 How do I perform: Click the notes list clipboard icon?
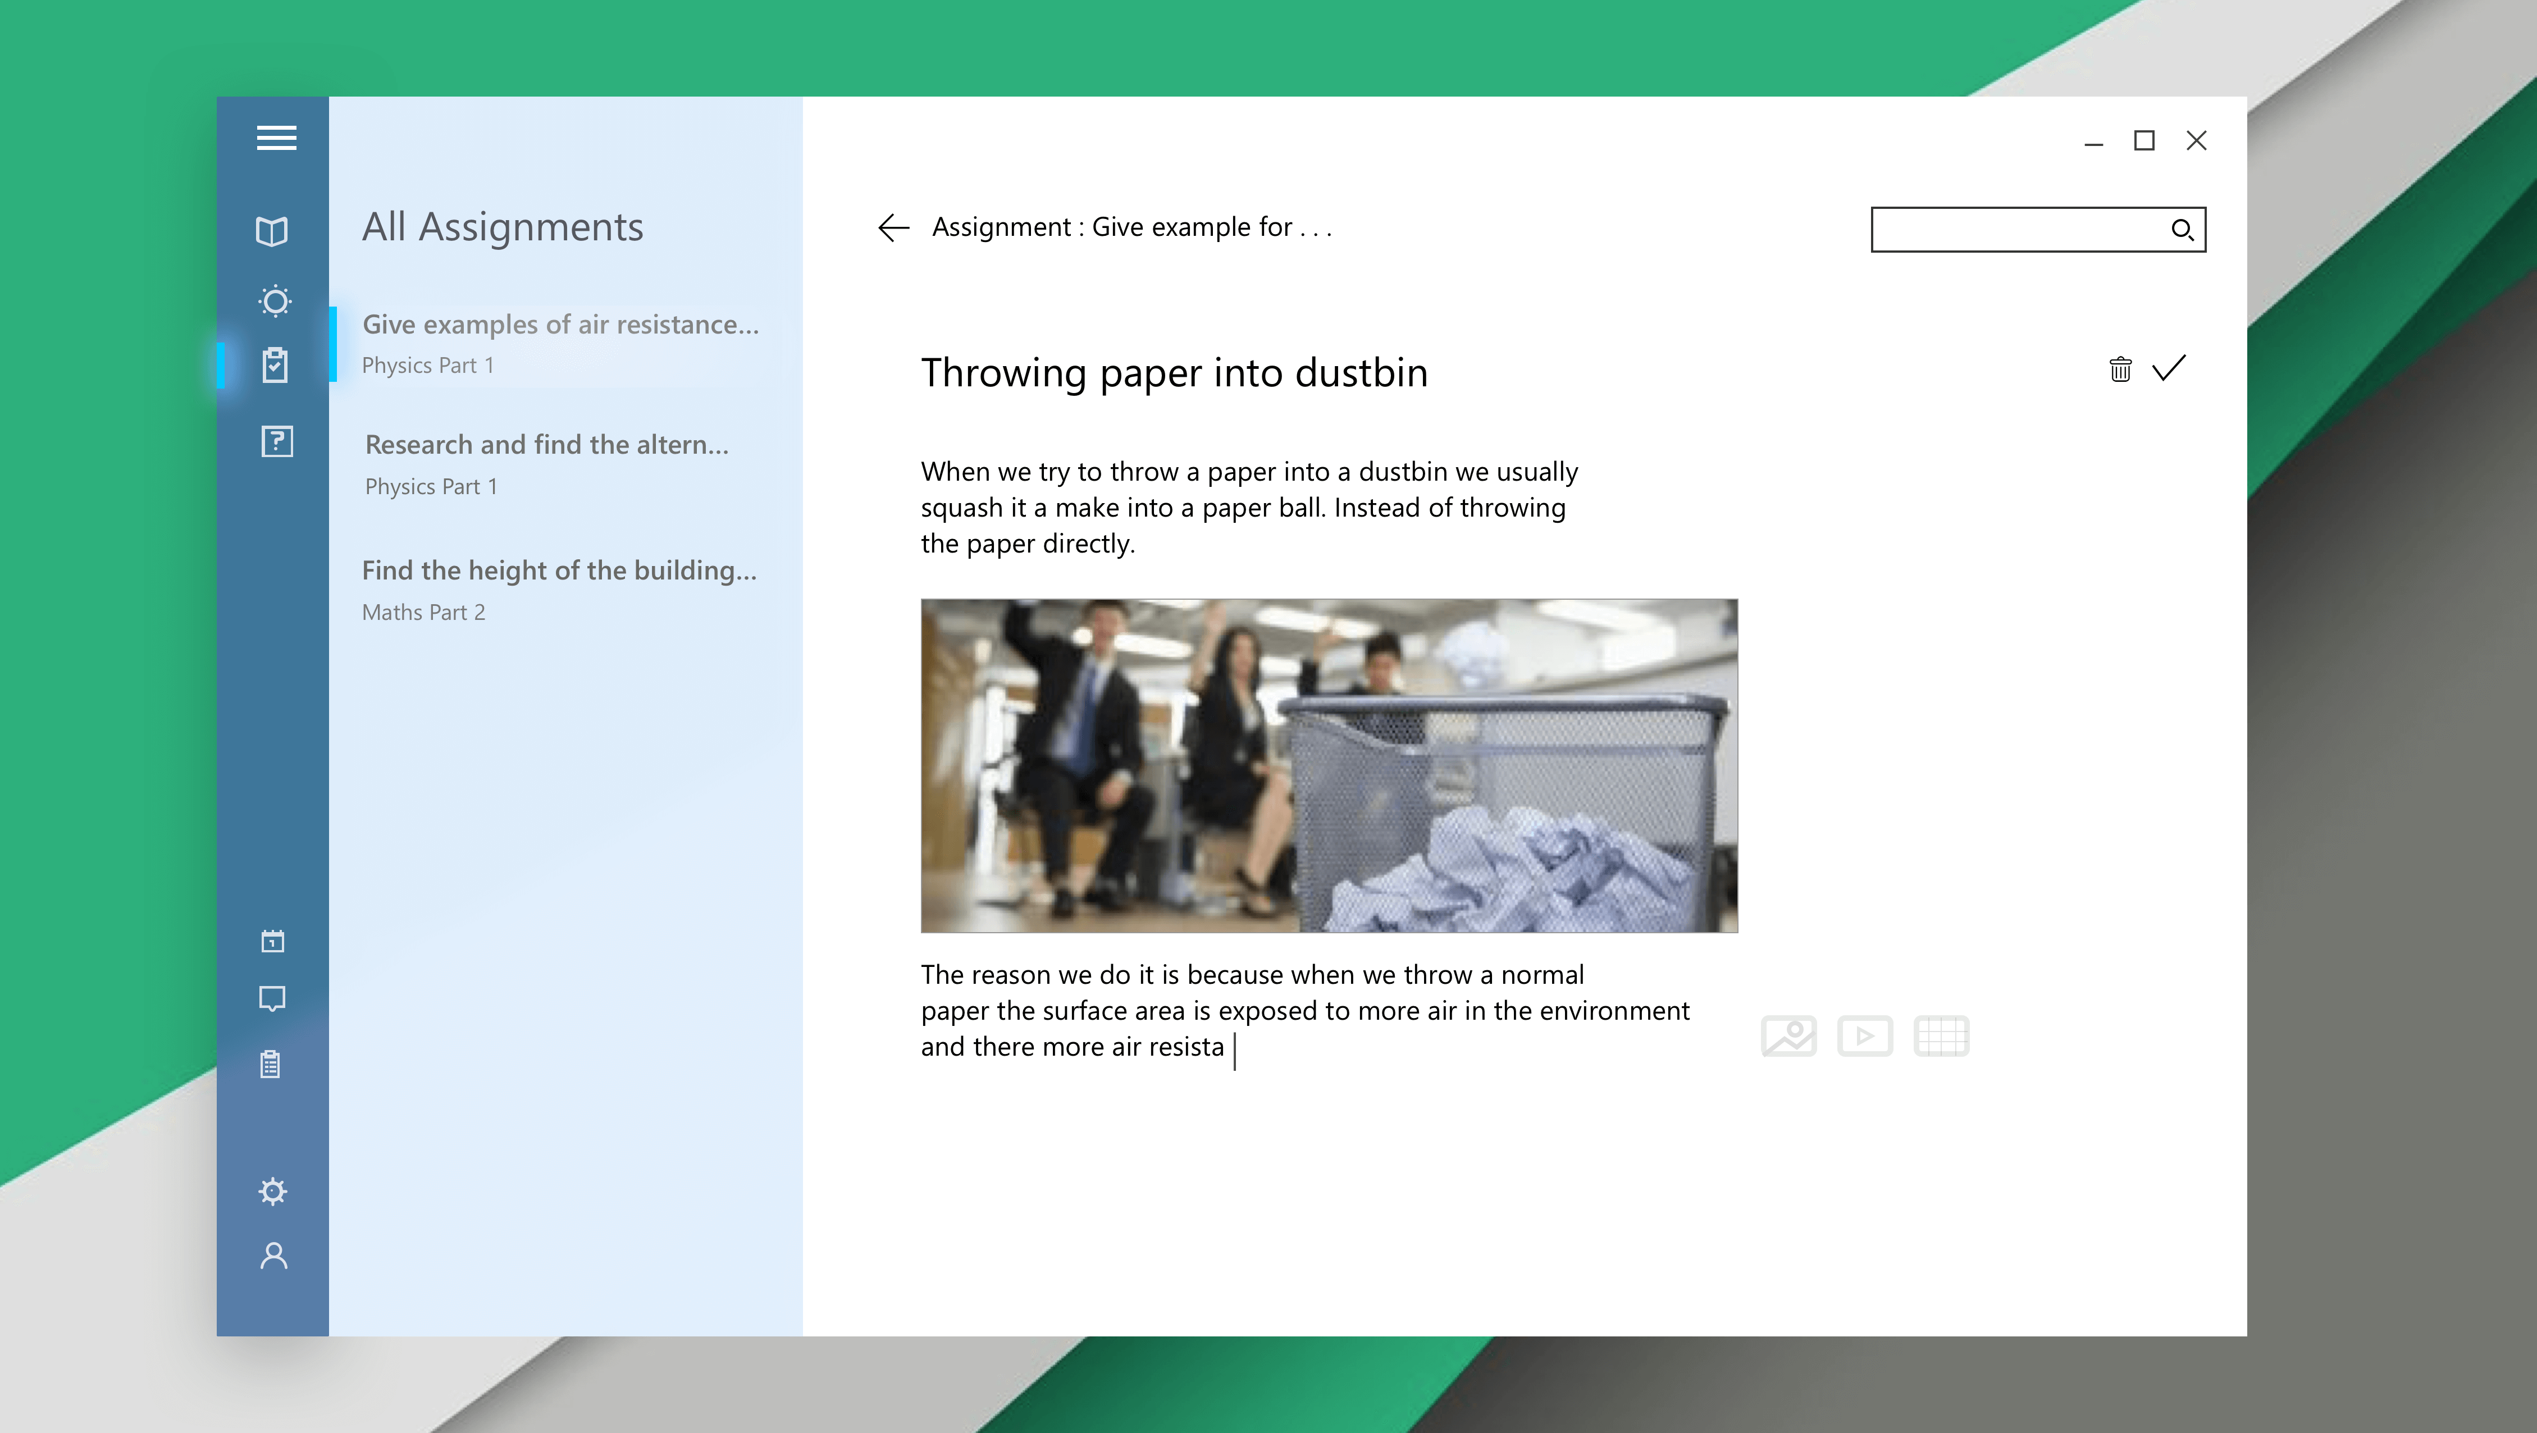(271, 1064)
